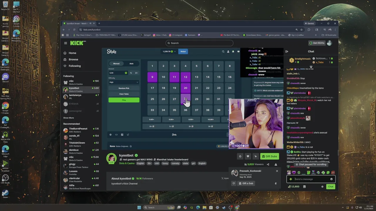Open the Kick hamburger sidebar menu
The image size is (376, 211).
66,43
